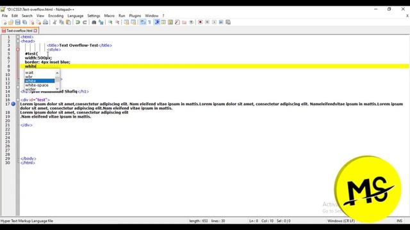This screenshot has height=230, width=410.
Task: Open the Window menu
Action: coord(152,16)
